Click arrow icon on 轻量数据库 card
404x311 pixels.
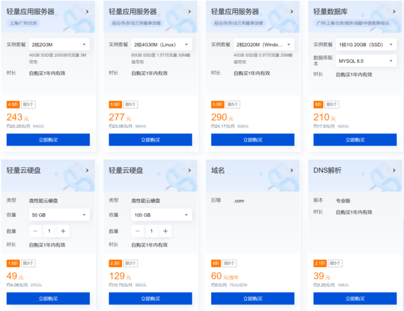(x=394, y=11)
